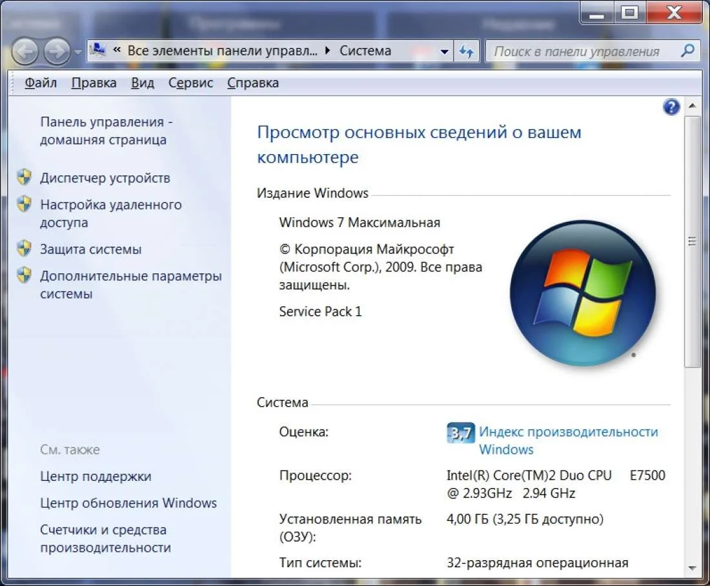
Task: Go back with the Back arrow button
Action: click(25, 52)
